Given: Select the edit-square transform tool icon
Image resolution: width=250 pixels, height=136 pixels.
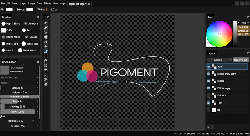Looking at the screenshot, I should point(46,61).
